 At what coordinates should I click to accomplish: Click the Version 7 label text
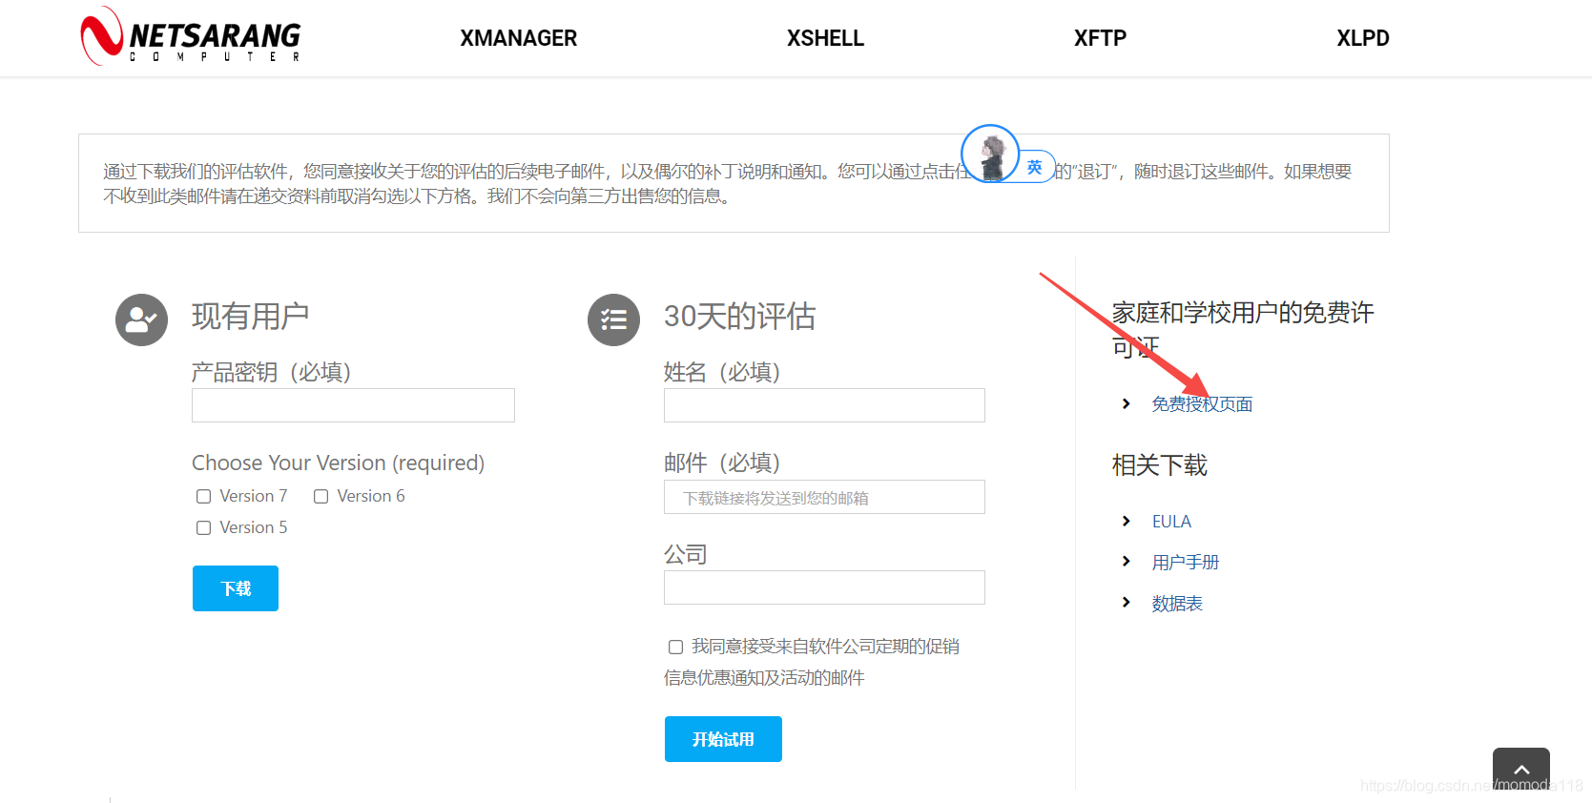pyautogui.click(x=254, y=496)
